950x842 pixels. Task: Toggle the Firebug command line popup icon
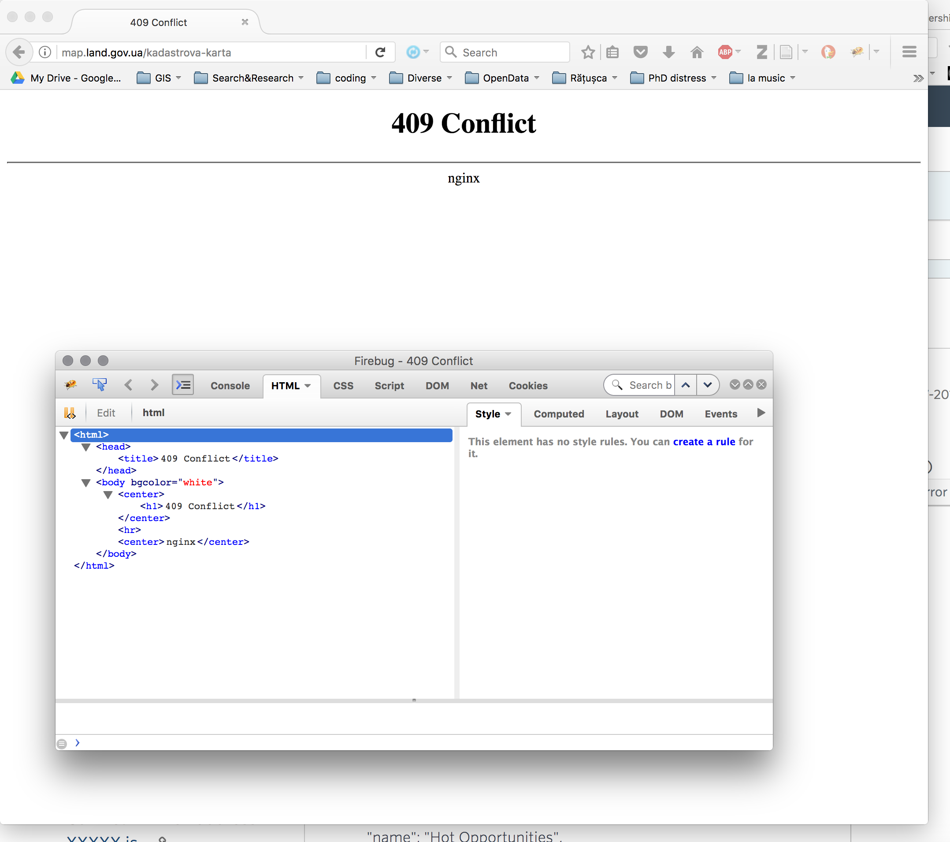pyautogui.click(x=183, y=384)
